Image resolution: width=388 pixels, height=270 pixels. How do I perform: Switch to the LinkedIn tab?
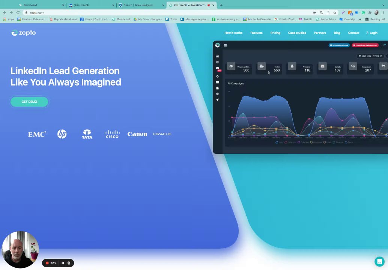[91, 5]
